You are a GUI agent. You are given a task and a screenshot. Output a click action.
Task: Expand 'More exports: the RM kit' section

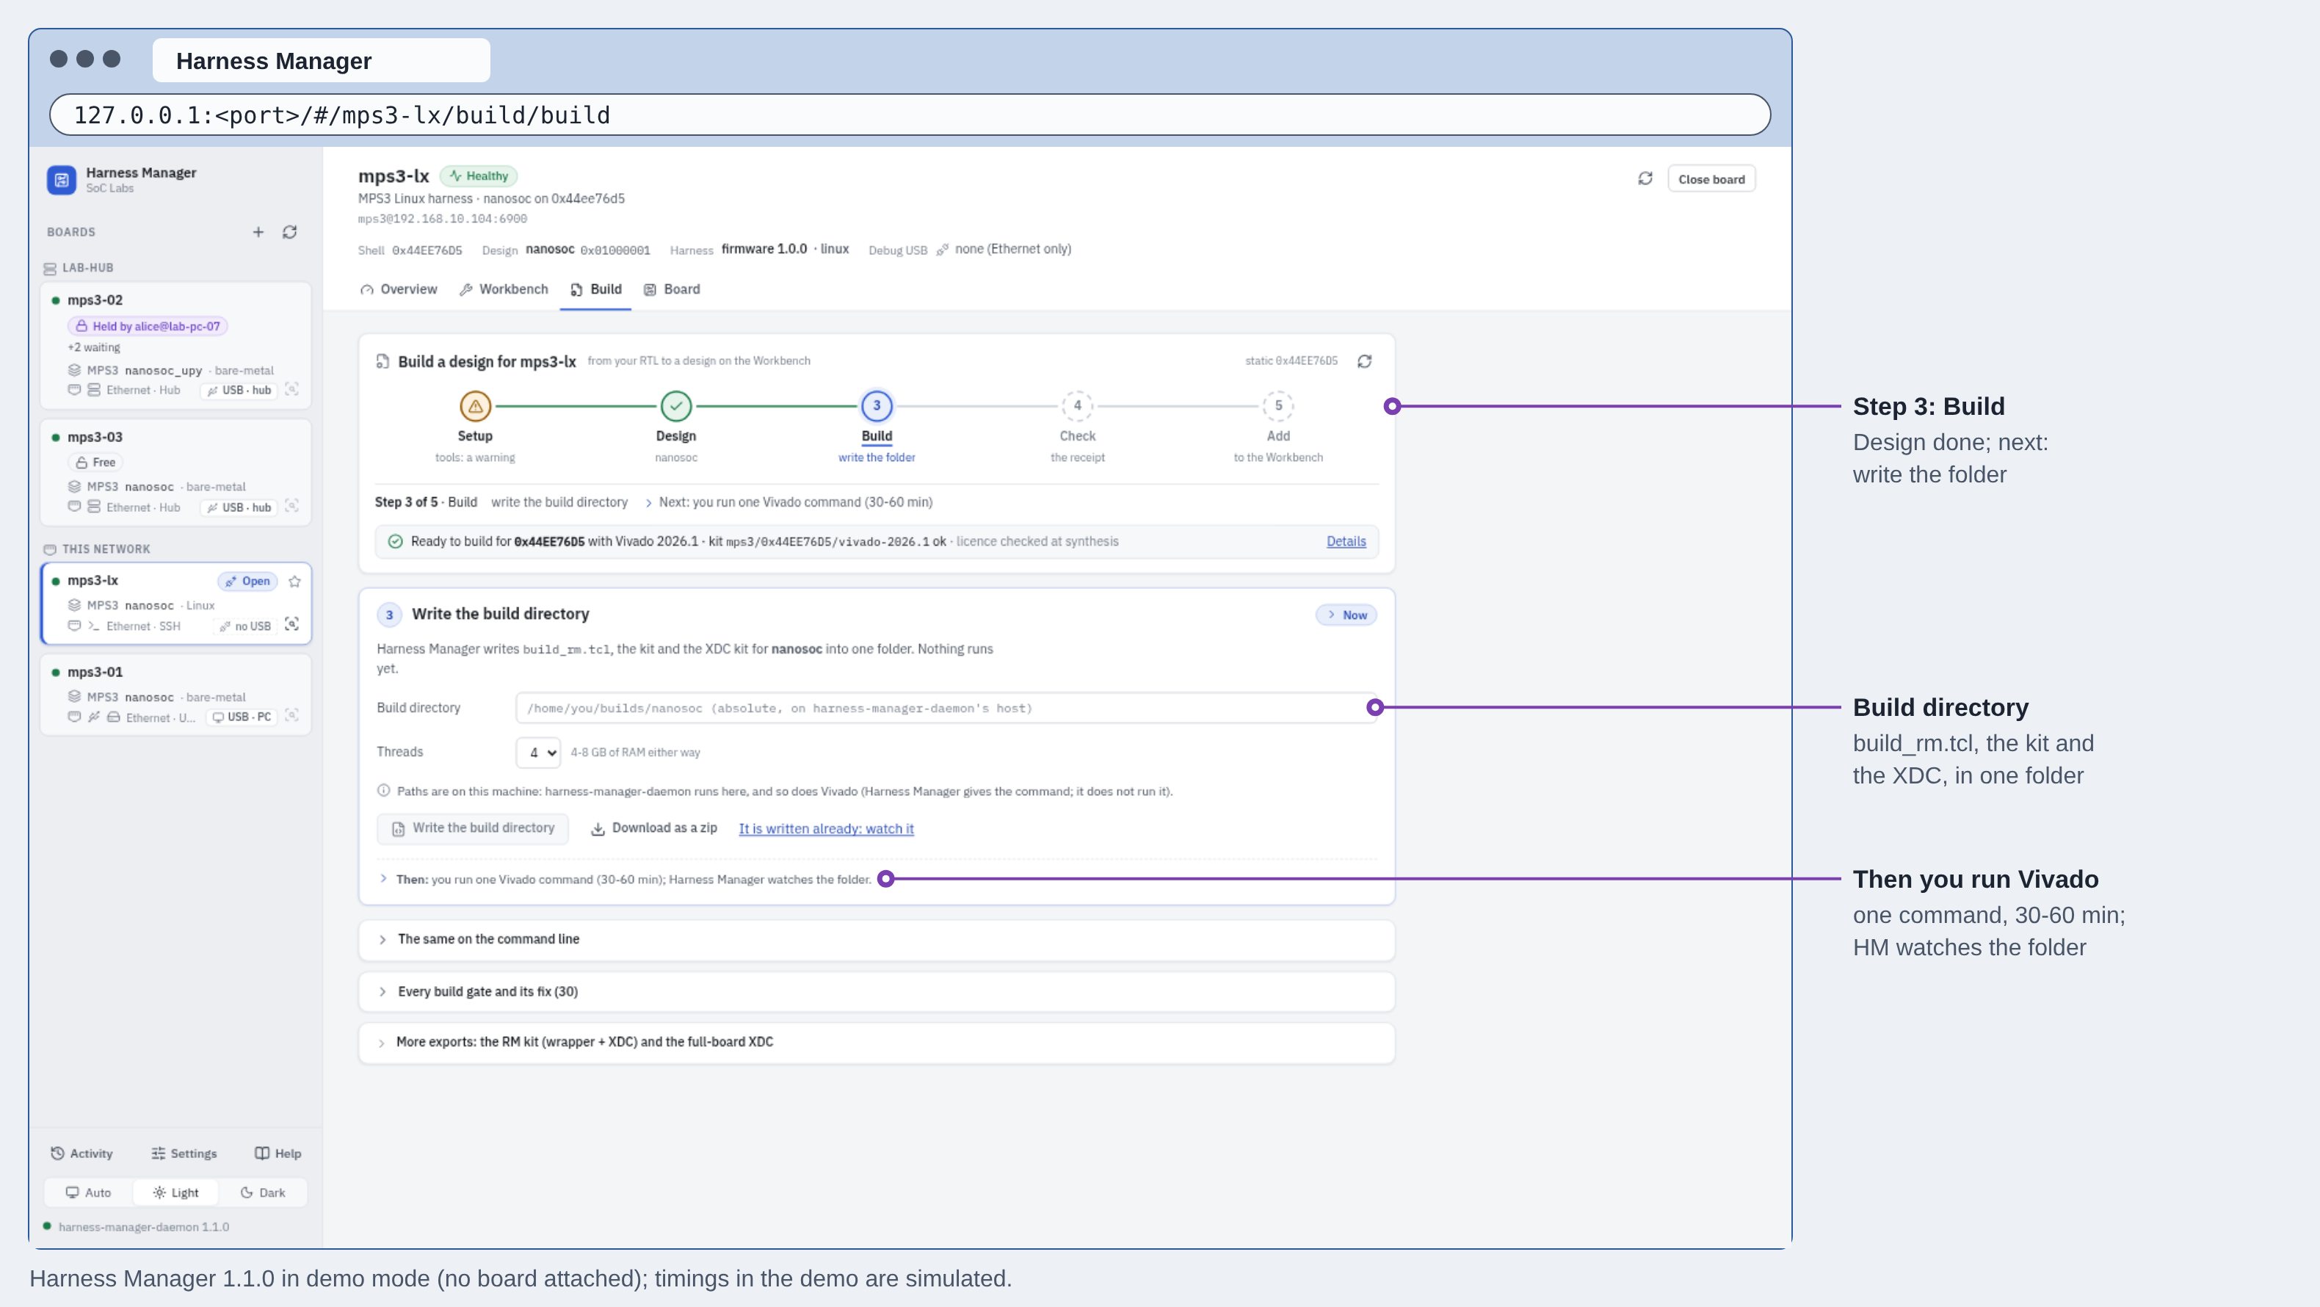pos(877,1042)
